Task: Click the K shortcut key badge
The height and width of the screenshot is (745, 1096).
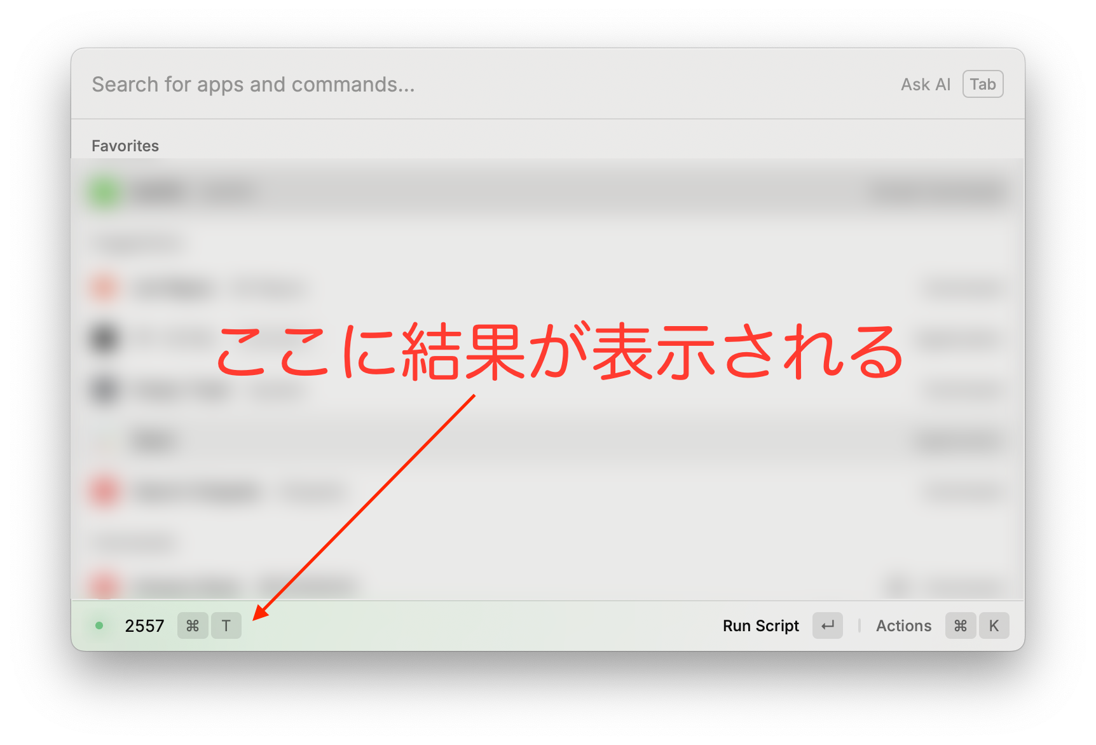Action: pos(994,625)
